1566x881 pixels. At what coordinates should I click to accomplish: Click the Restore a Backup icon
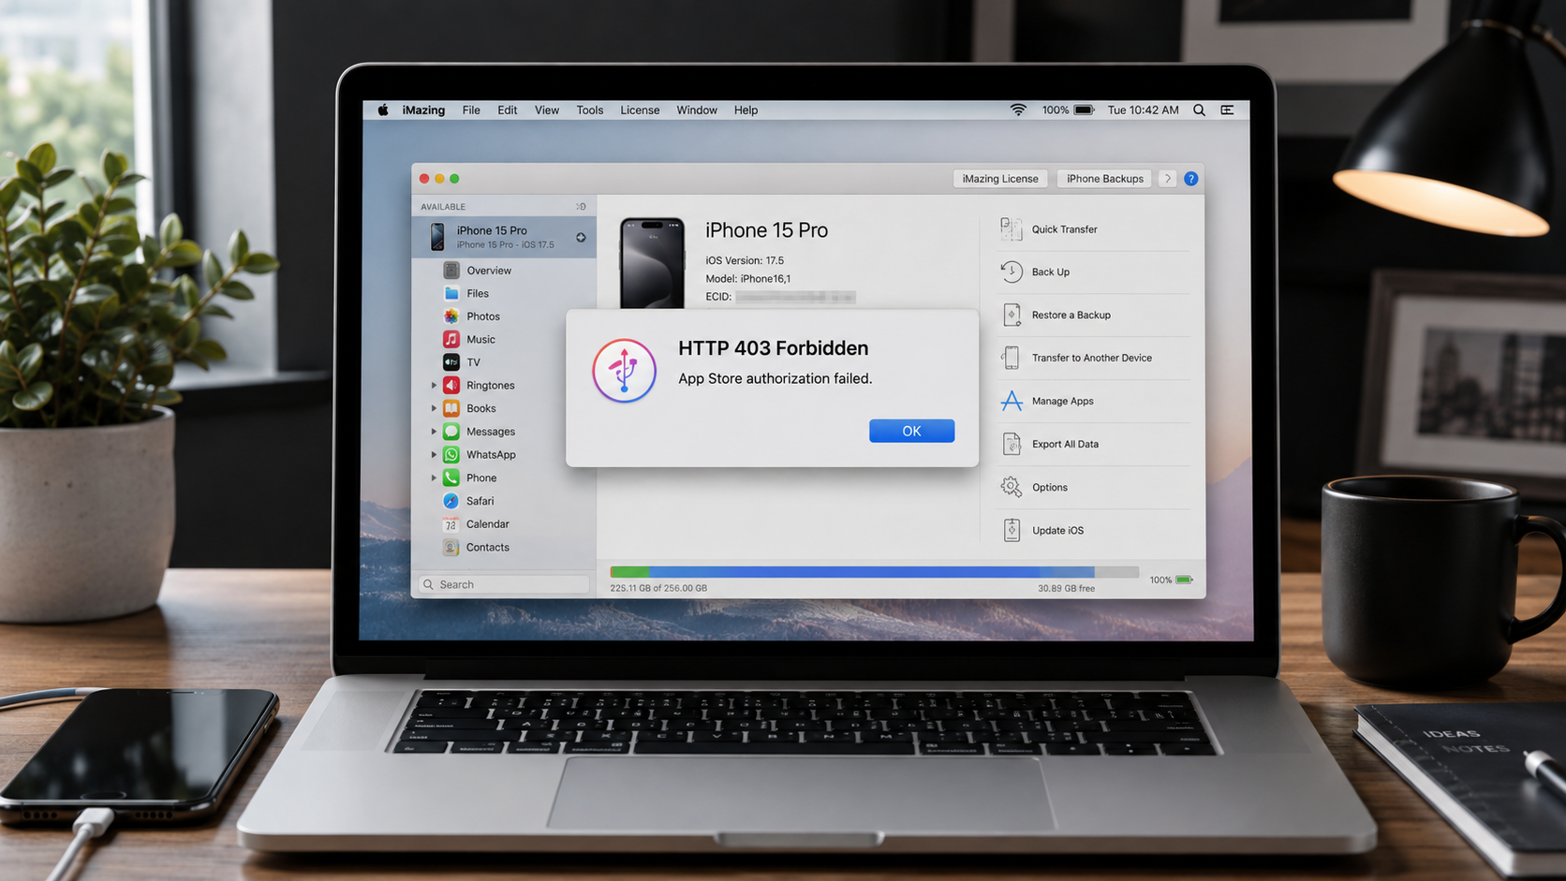[x=1011, y=315]
